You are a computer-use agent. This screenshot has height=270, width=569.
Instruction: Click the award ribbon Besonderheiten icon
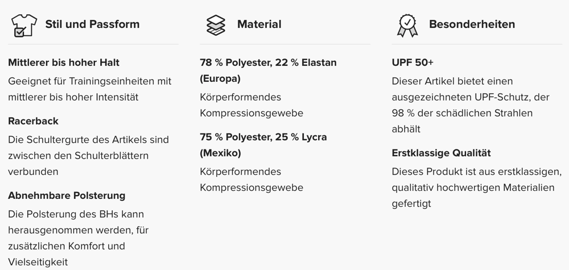[x=407, y=26]
